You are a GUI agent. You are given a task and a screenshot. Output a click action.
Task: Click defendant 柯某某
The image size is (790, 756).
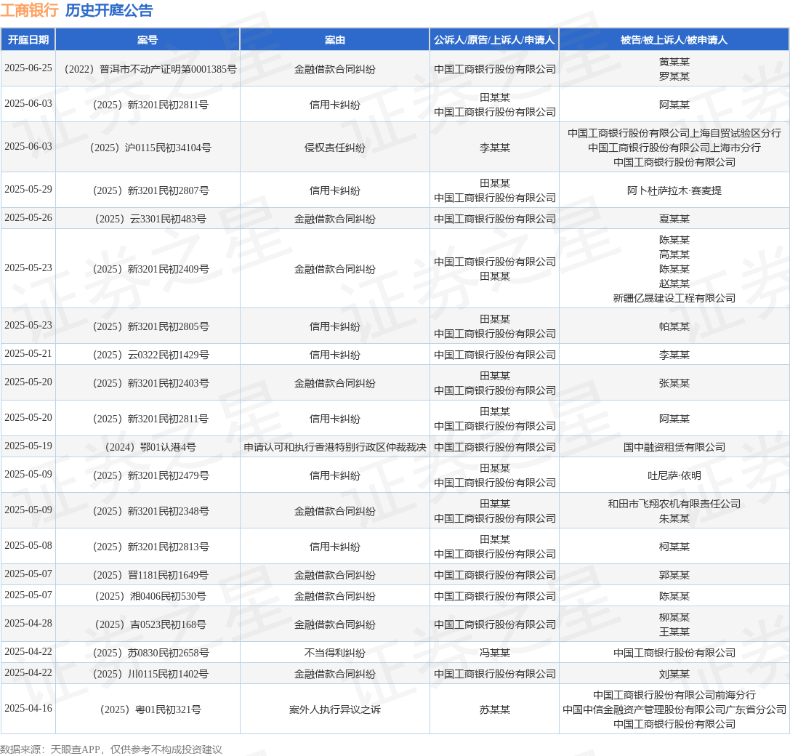point(674,547)
